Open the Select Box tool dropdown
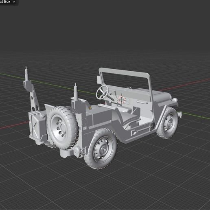 pos(8,2)
